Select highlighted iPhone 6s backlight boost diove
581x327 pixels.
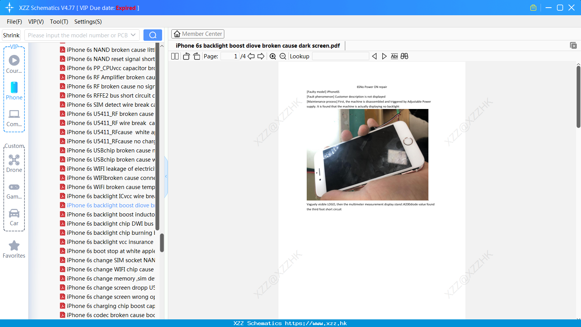tap(108, 205)
